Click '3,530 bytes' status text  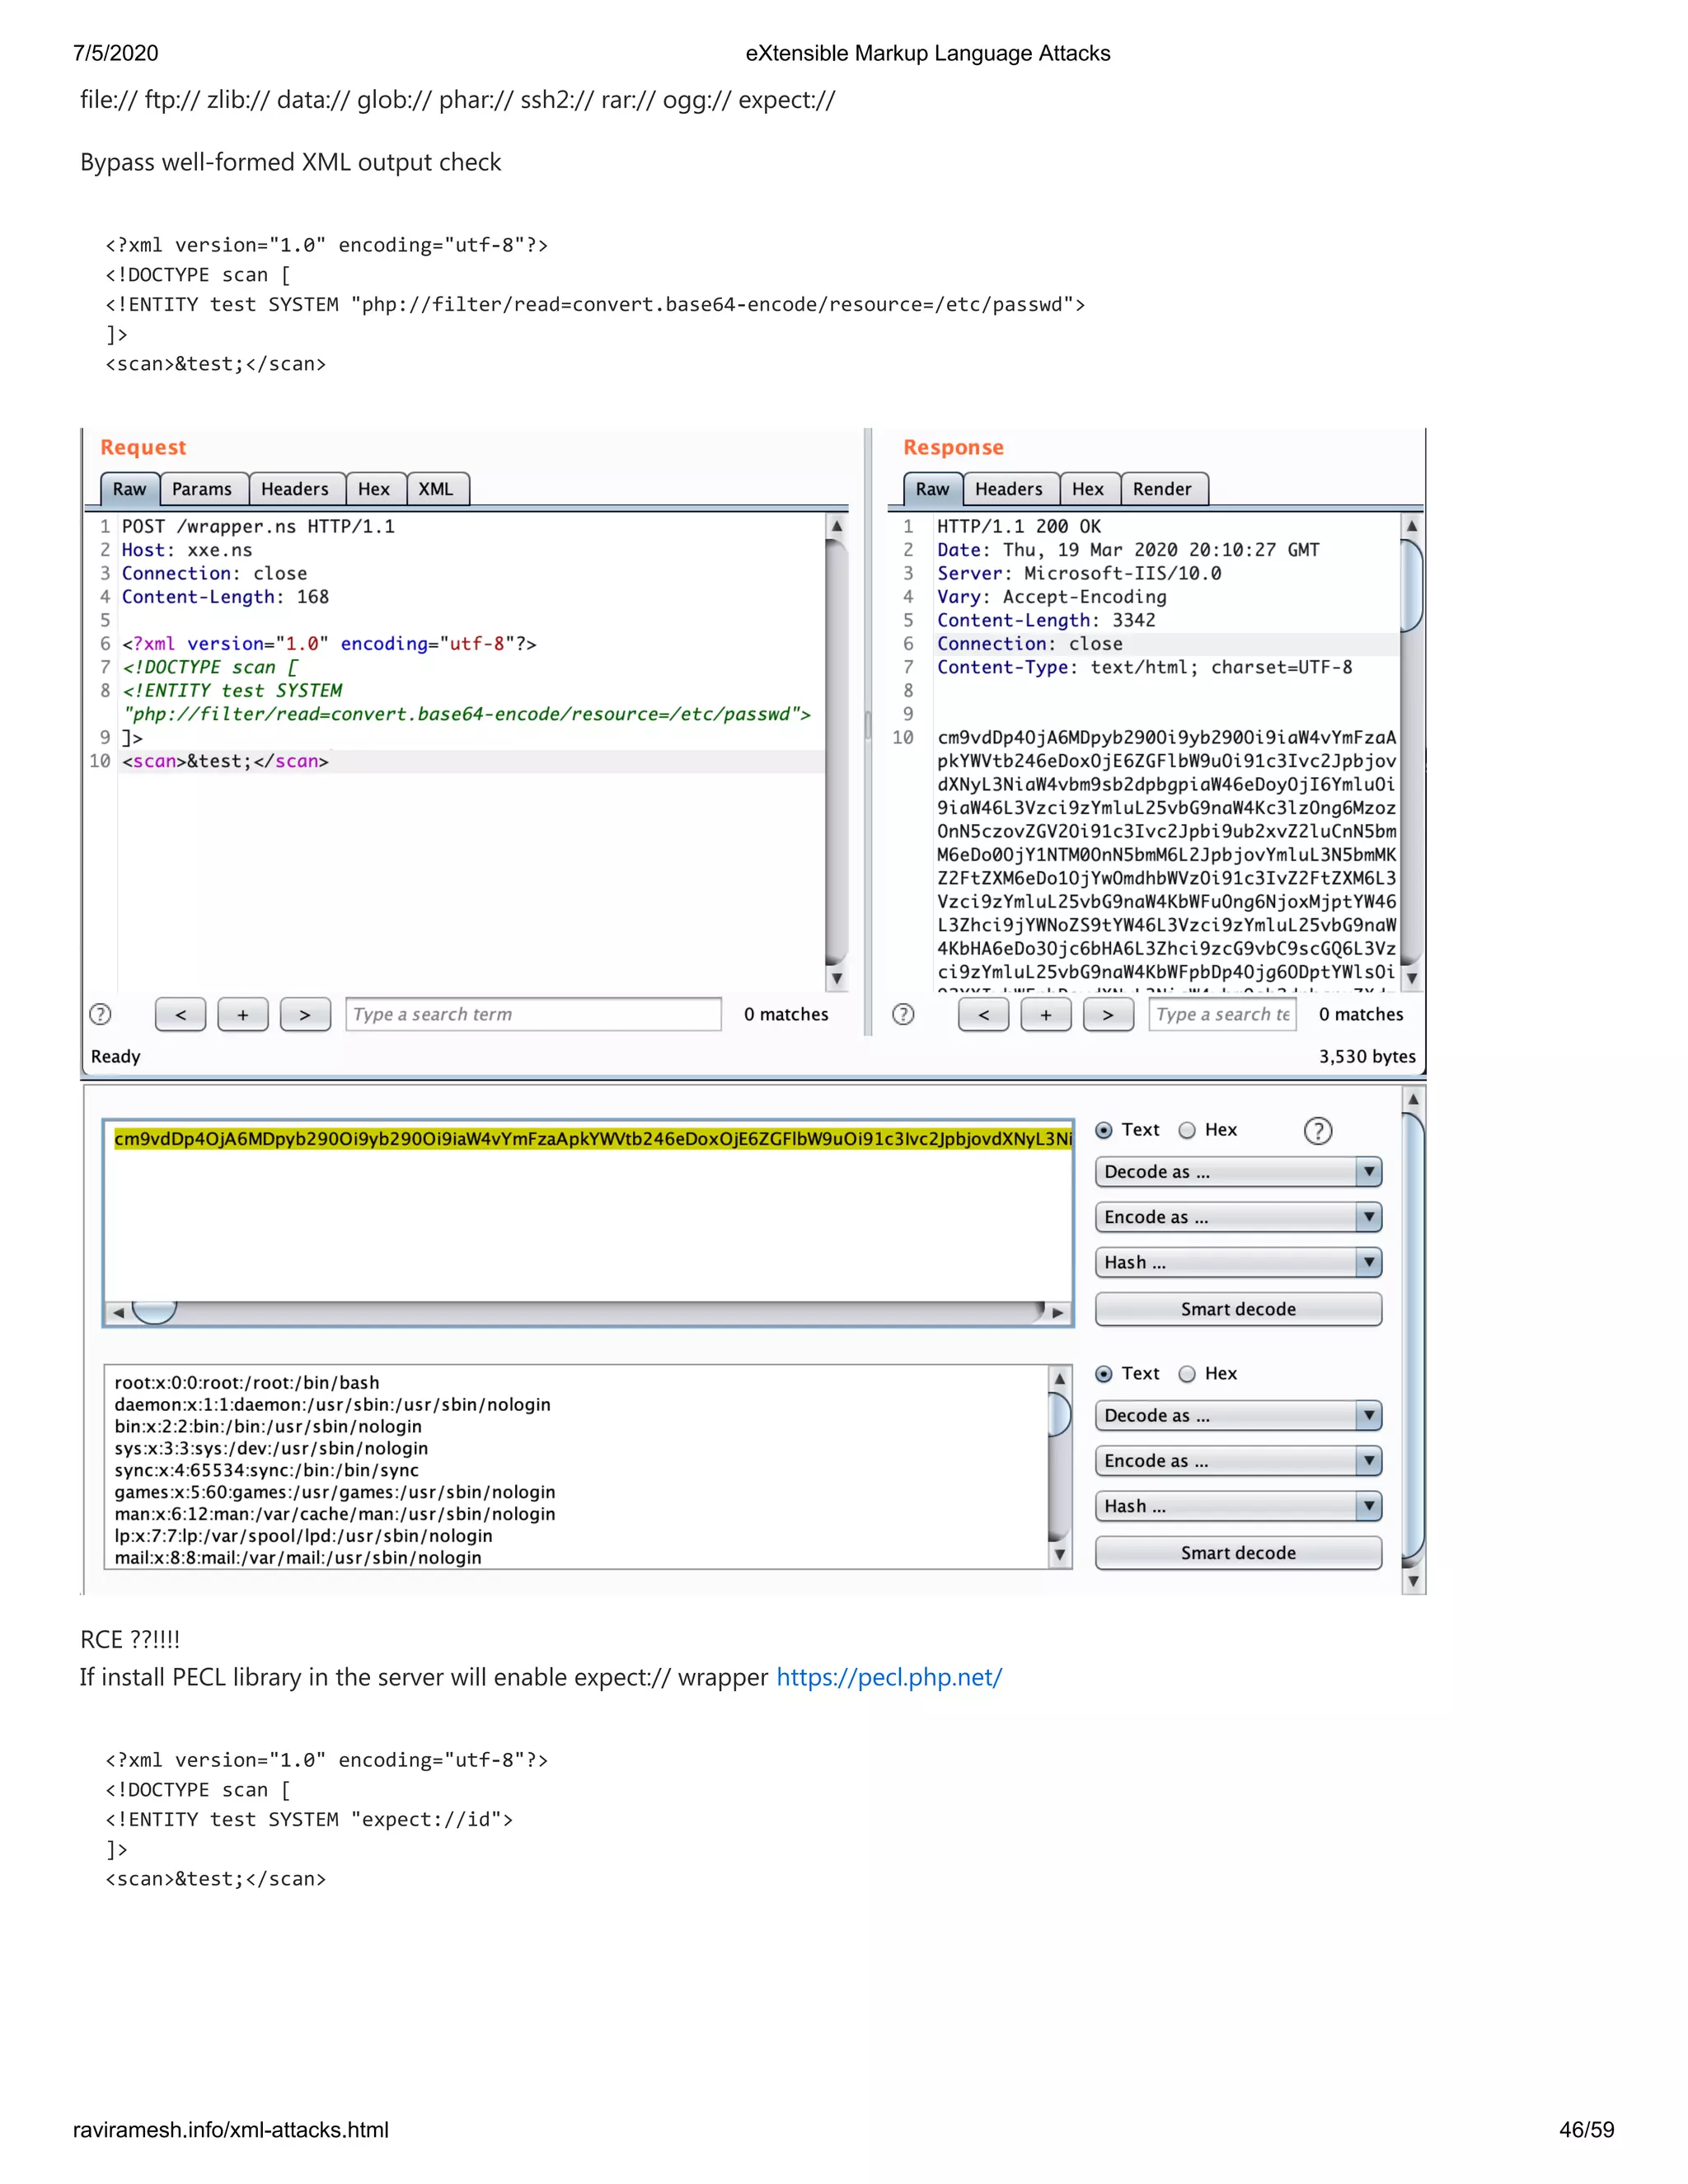tap(1367, 1057)
